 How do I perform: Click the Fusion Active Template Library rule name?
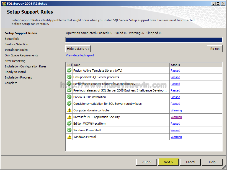tap(98, 70)
